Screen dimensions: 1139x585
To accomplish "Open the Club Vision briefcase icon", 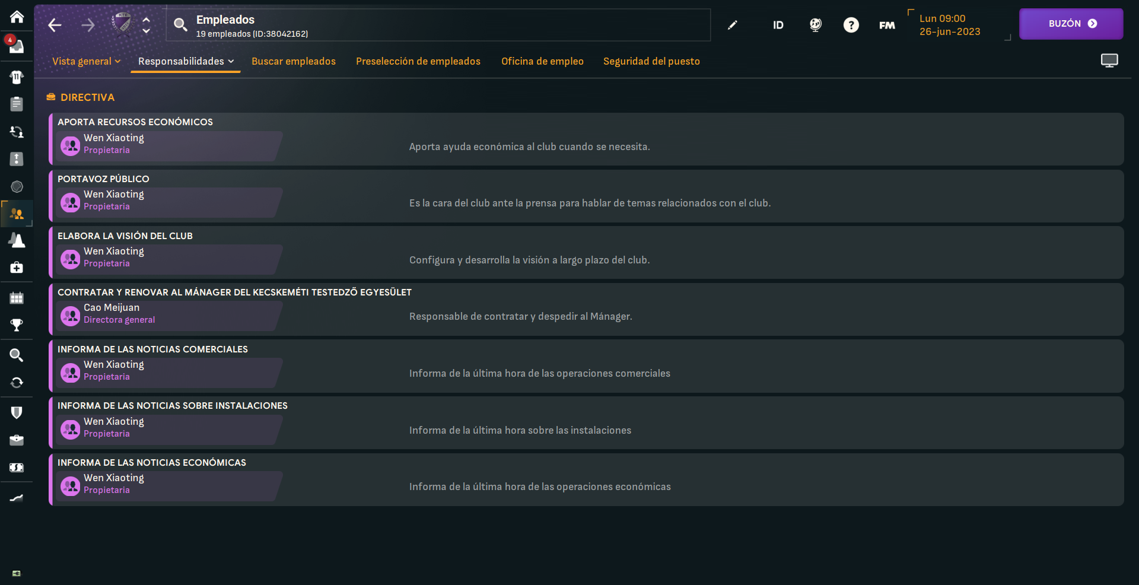I will (17, 440).
